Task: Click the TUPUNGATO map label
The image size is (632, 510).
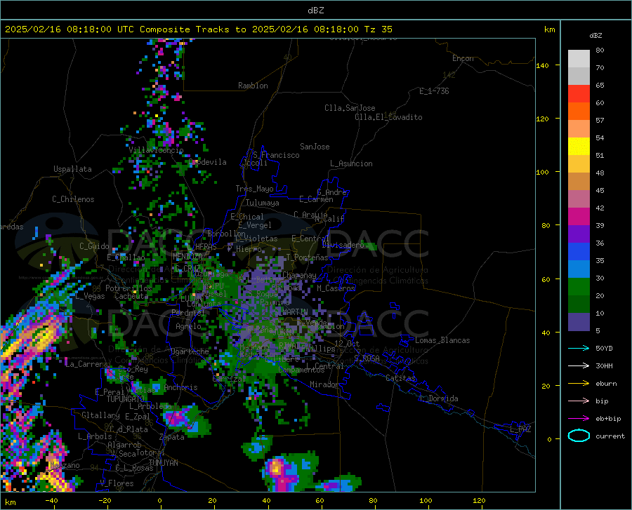Action: [126, 399]
